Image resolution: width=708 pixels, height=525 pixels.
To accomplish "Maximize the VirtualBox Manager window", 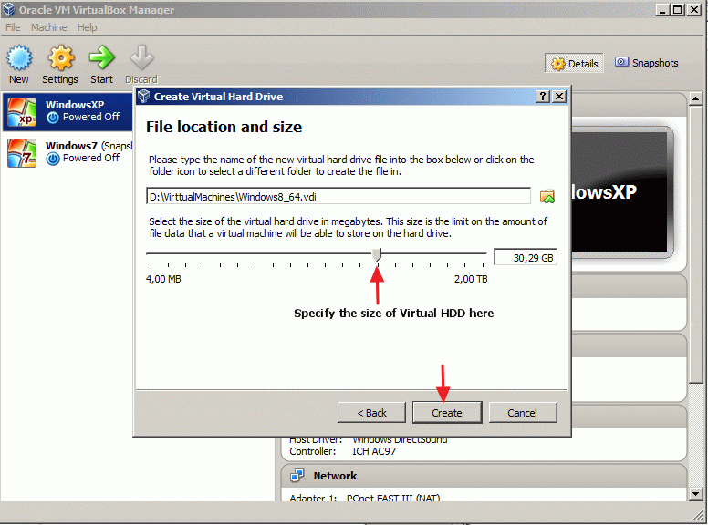I will [677, 9].
